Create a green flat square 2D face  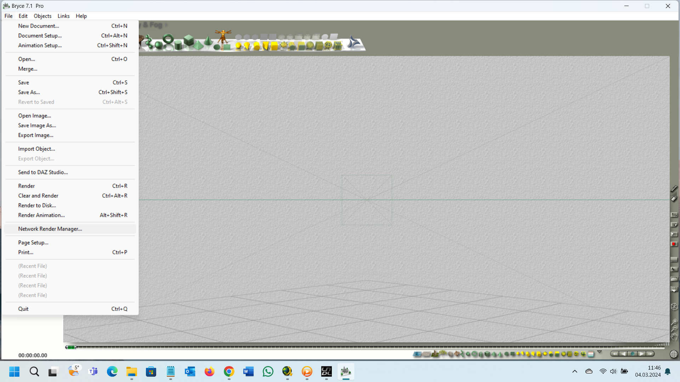point(227,47)
